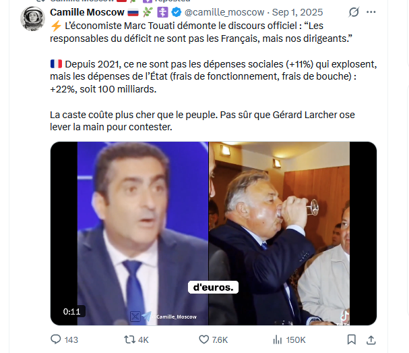Click the purple cross affiliation badge

[x=163, y=12]
